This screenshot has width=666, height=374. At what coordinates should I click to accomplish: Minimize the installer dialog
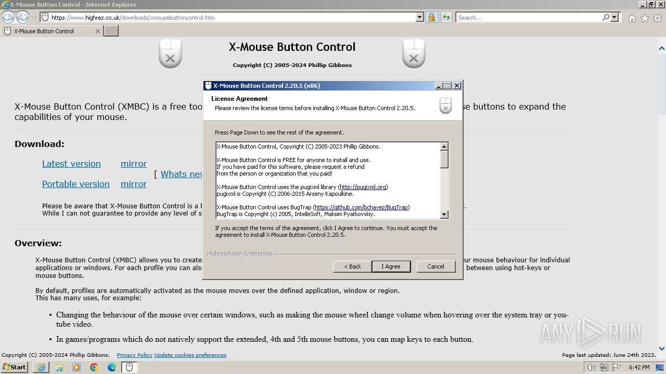point(439,86)
